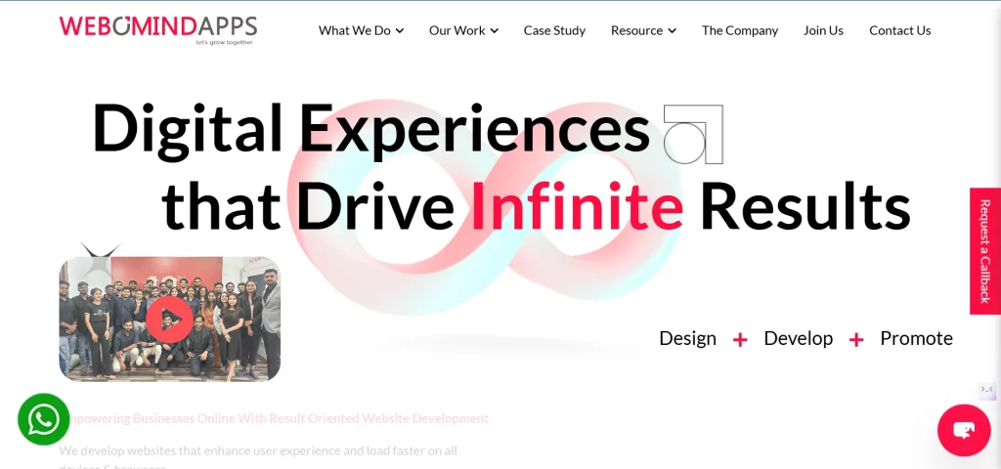Expand the What We Do dropdown arrow

[x=399, y=31]
